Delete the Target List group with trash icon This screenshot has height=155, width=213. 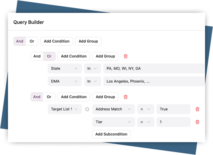(125, 97)
